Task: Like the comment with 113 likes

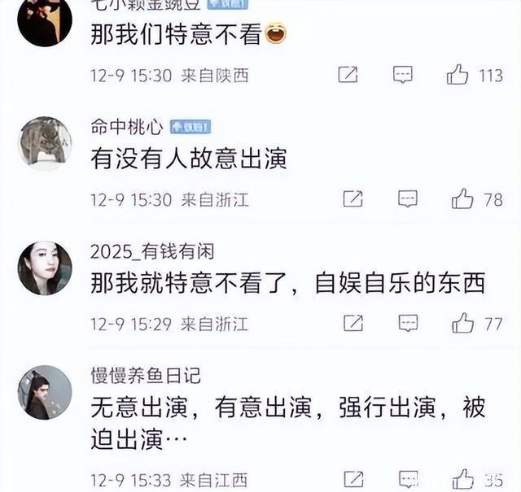Action: click(x=458, y=75)
